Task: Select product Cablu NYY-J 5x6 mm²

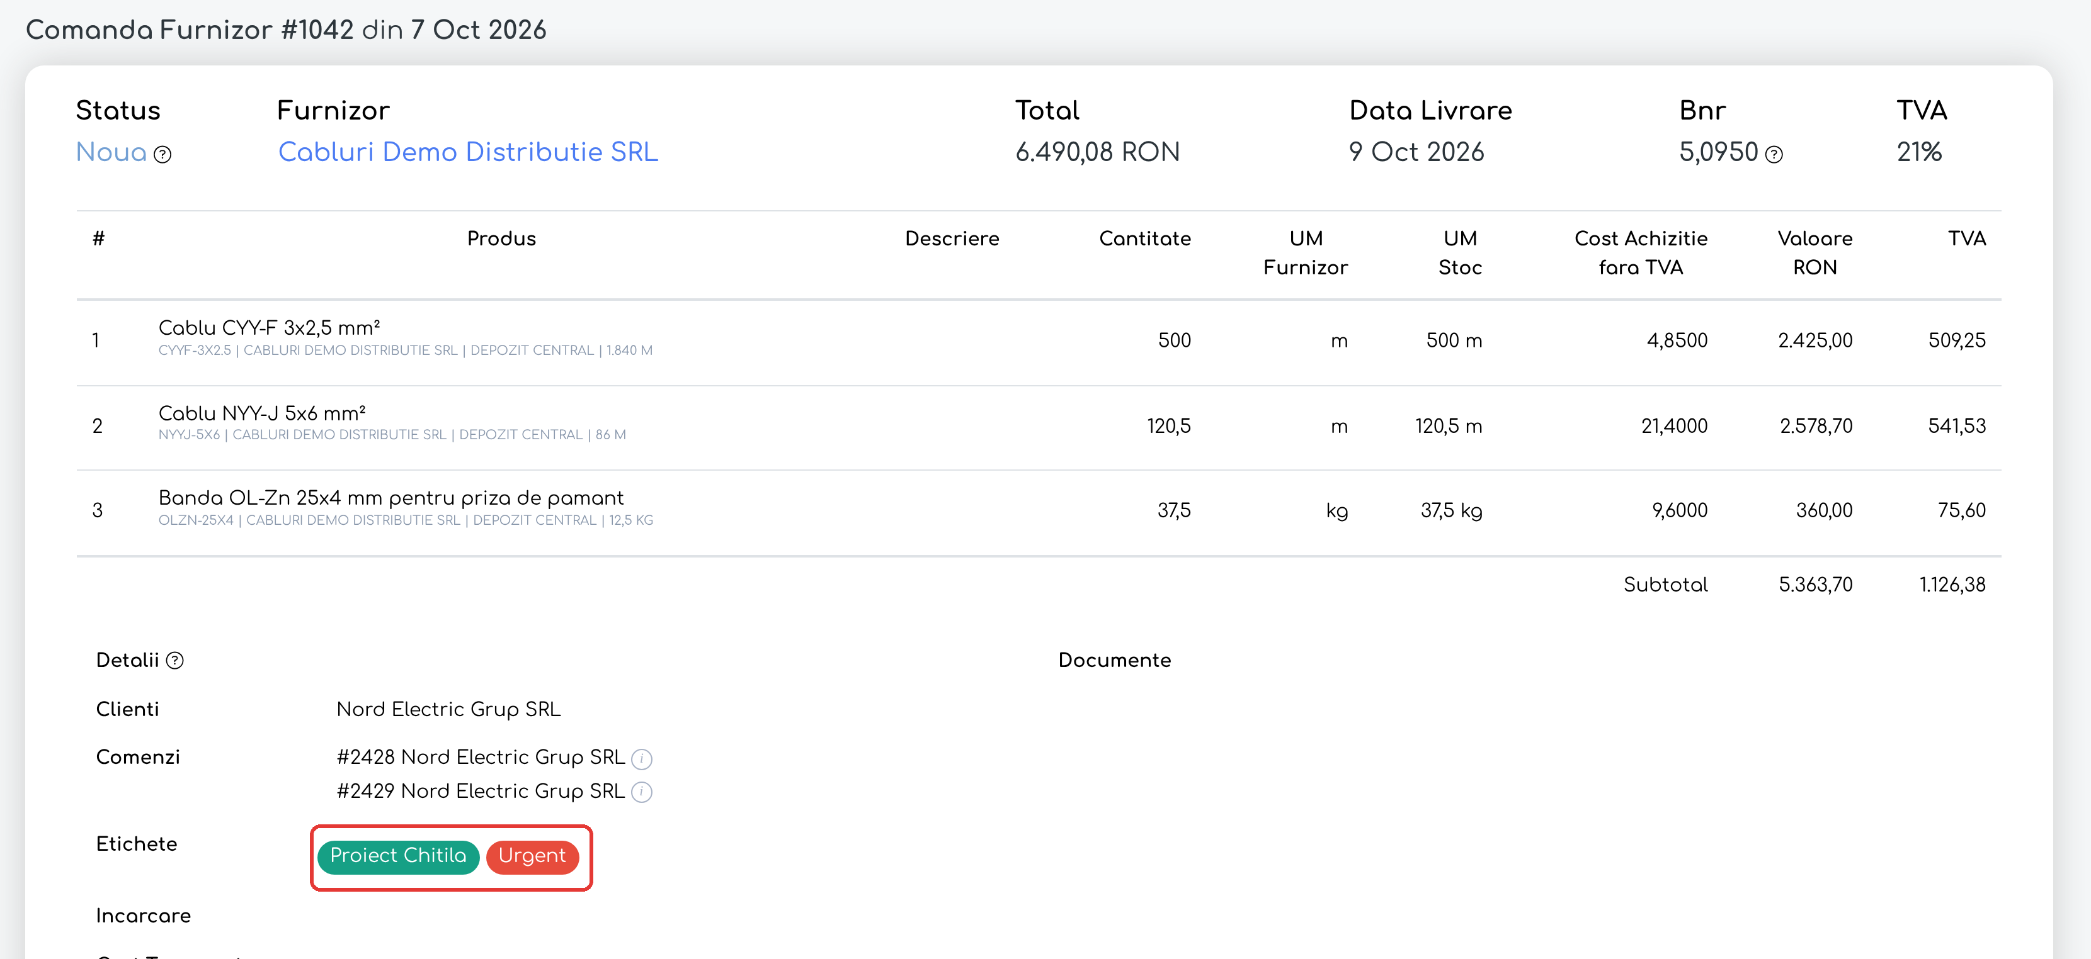Action: click(261, 413)
